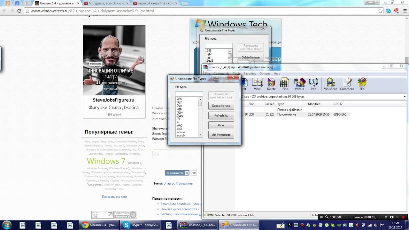409x230 pixels.
Task: Click the WinRAR 'Modified' column header
Action: pyautogui.click(x=314, y=104)
